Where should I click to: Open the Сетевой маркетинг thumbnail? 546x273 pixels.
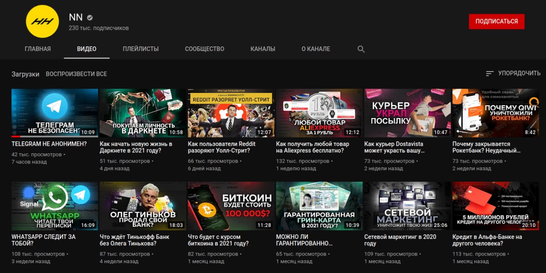(x=407, y=206)
